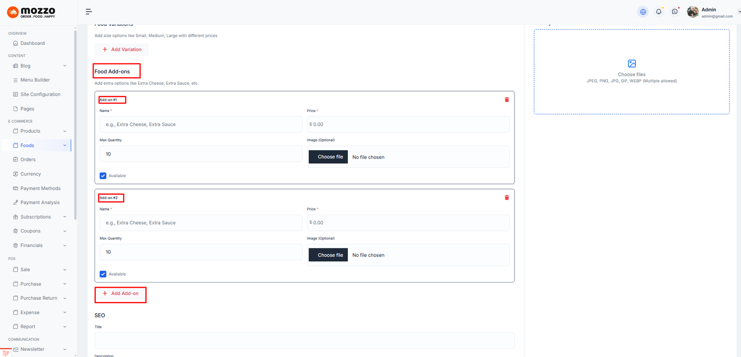Click the Add Add-on button
This screenshot has height=357, width=741.
(x=120, y=294)
